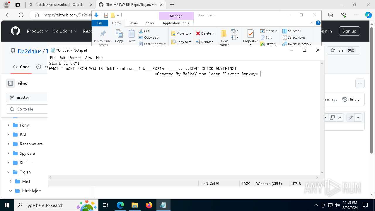Screen dimensions: 375x211
Task: Click the browser back arrow
Action: point(8,15)
